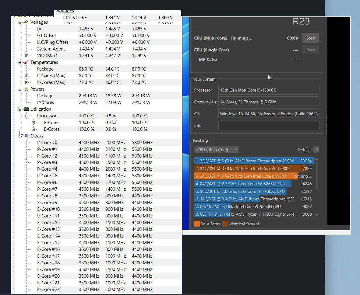This screenshot has width=360, height=295.
Task: Select the CPU VCORE voltage row
Action: tap(122, 17)
